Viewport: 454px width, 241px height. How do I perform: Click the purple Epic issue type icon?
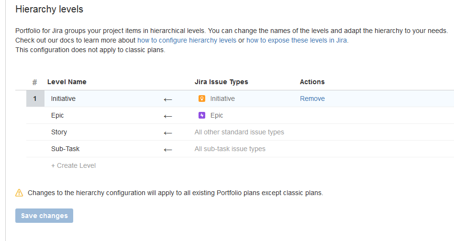click(x=202, y=115)
